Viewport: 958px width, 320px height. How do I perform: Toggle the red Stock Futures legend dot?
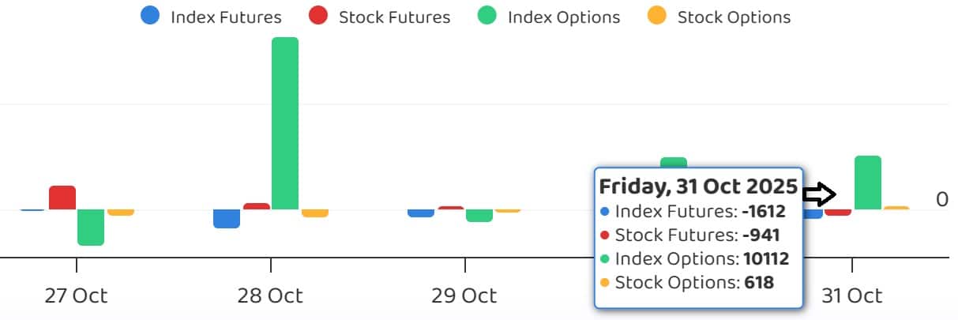pos(318,16)
